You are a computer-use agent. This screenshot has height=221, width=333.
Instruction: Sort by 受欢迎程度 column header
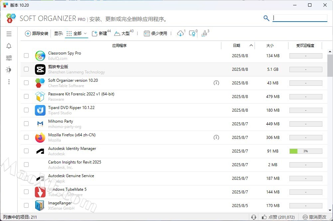[x=305, y=46]
